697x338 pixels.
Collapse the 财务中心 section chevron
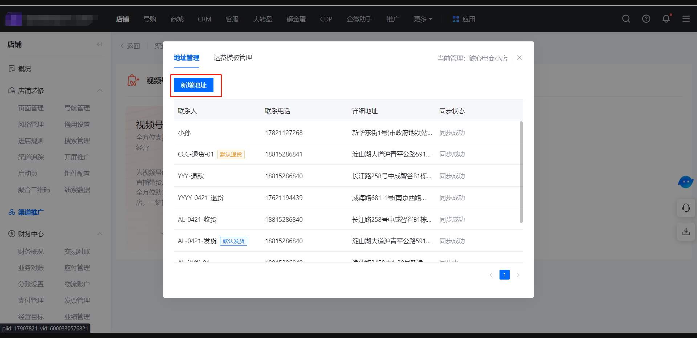coord(100,234)
